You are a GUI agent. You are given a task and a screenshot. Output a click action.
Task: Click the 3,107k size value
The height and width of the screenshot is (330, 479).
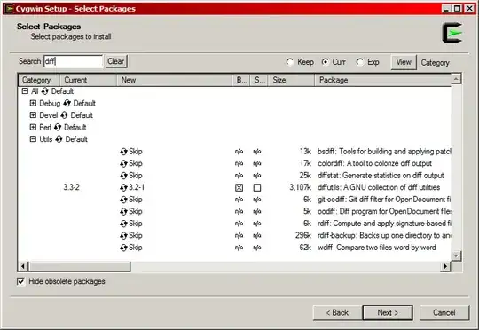[x=301, y=187]
